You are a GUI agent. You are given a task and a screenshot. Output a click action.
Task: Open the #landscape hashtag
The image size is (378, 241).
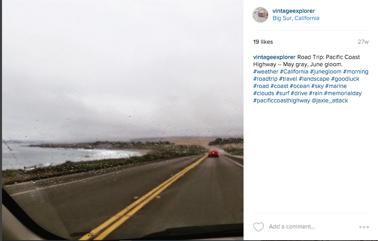coord(314,79)
